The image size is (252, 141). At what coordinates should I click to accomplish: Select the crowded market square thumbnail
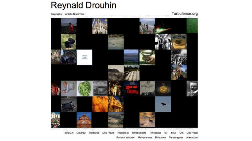click(55, 120)
